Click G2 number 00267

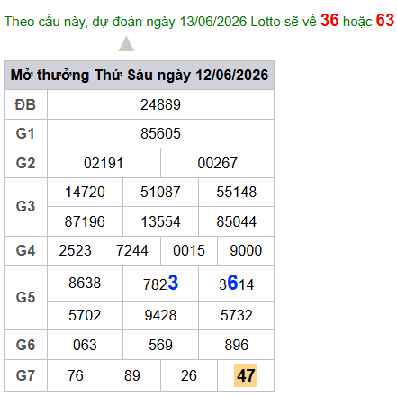(217, 163)
